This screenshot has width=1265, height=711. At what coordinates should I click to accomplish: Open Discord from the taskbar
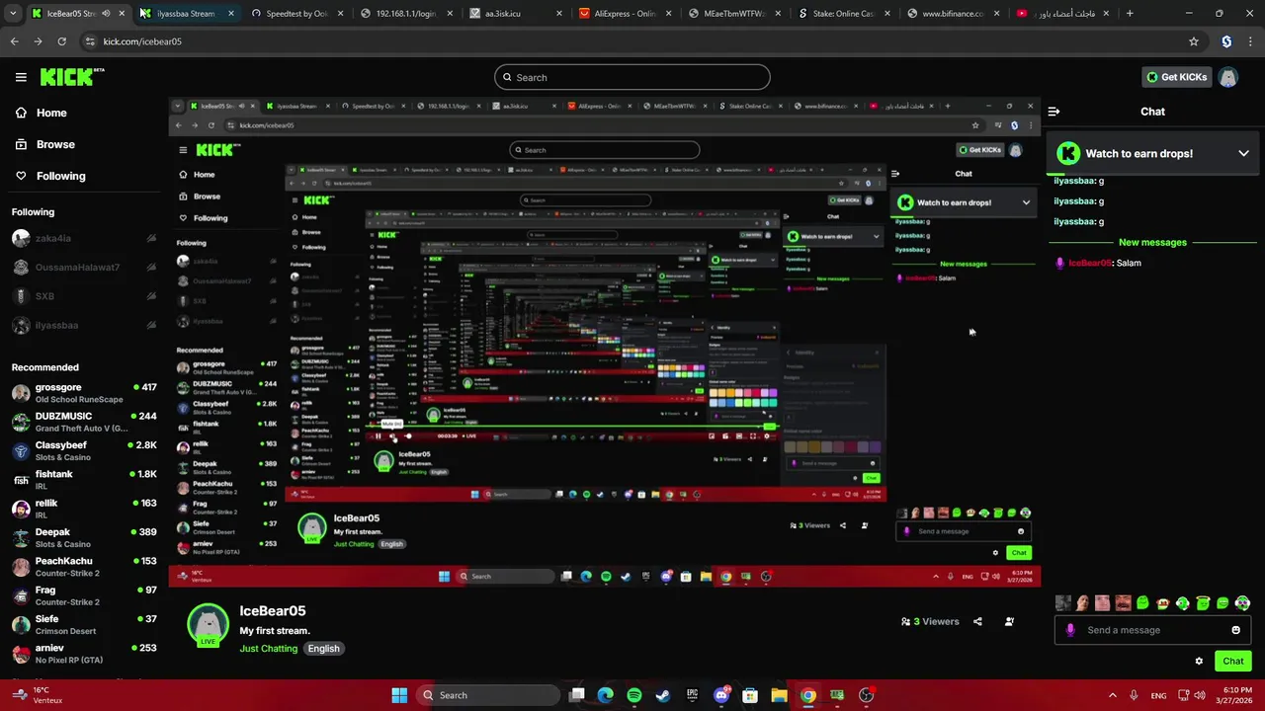[x=721, y=695]
